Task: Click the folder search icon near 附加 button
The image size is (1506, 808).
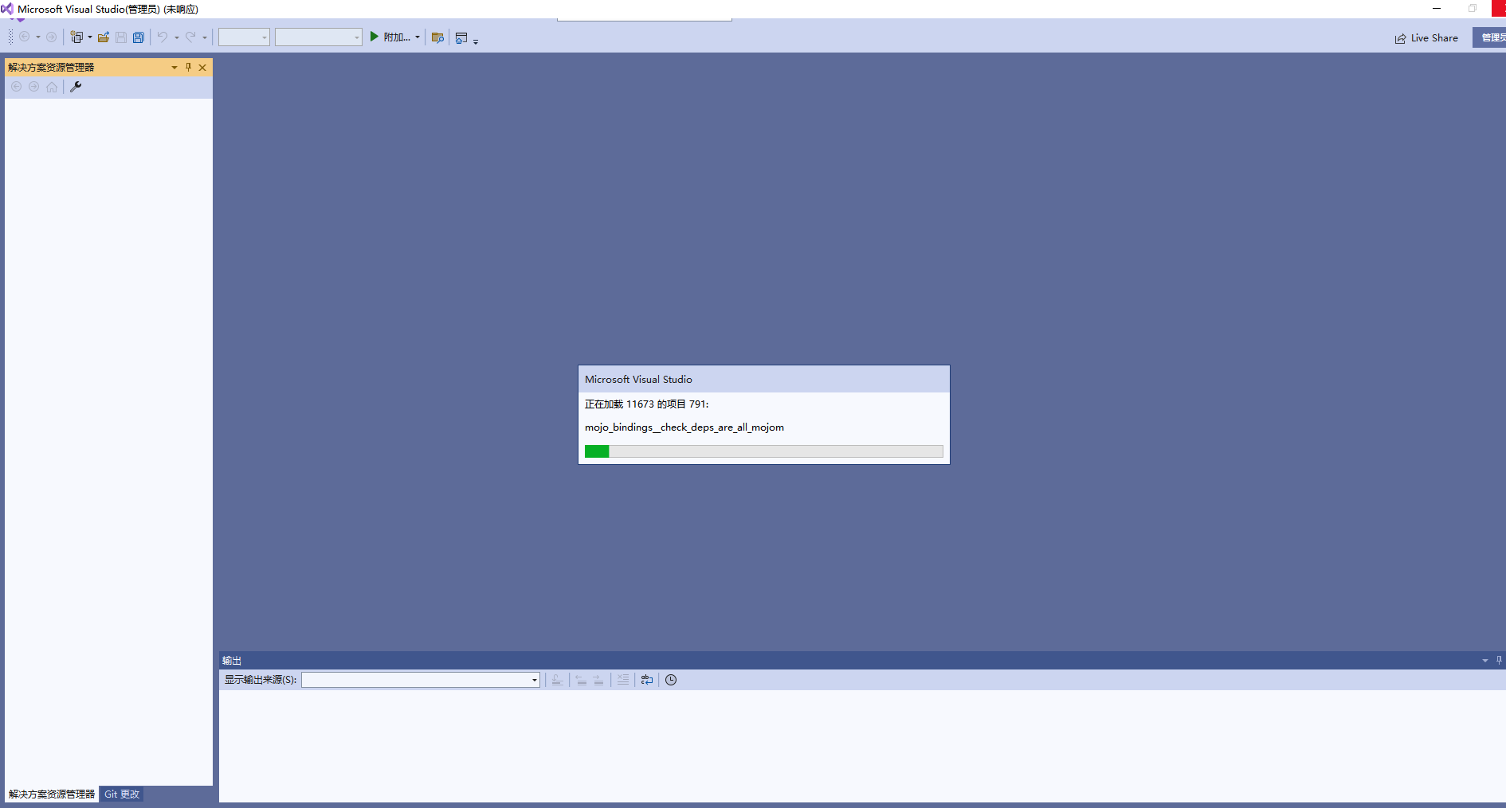Action: tap(437, 37)
